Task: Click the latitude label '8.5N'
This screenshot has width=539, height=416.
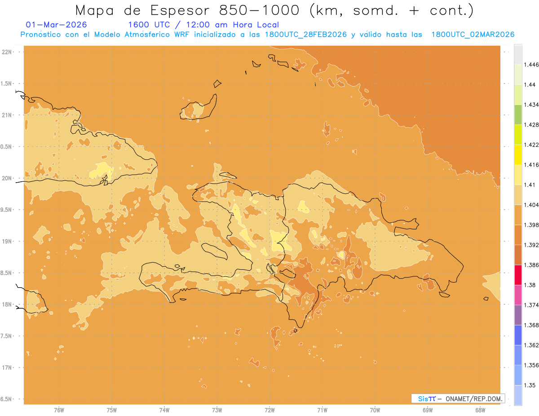Action: pos(6,273)
